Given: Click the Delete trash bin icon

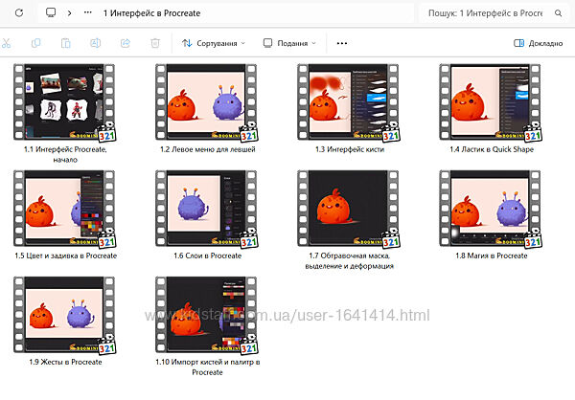Looking at the screenshot, I should [x=154, y=43].
